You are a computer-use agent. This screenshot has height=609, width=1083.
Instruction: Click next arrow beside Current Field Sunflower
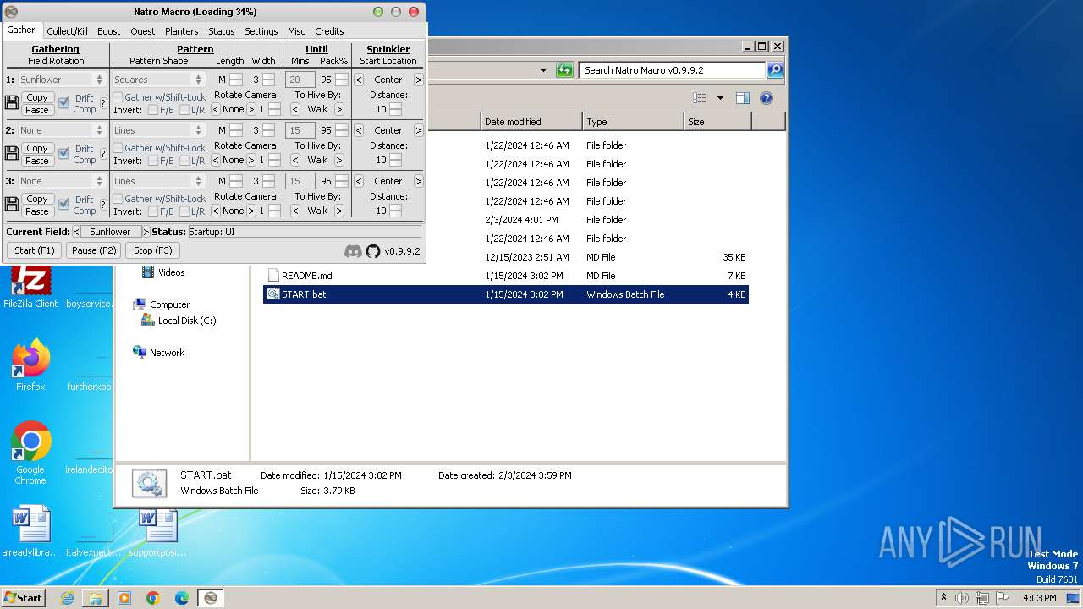[146, 232]
